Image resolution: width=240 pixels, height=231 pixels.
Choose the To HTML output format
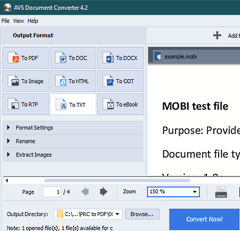coord(73,81)
